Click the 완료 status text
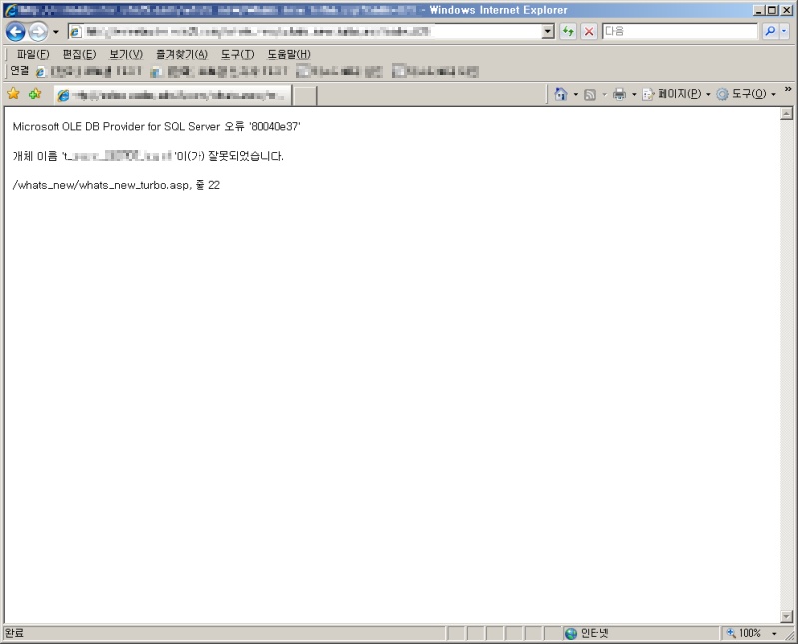This screenshot has width=798, height=644. (x=14, y=633)
